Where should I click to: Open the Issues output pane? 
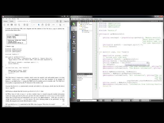[100, 100]
